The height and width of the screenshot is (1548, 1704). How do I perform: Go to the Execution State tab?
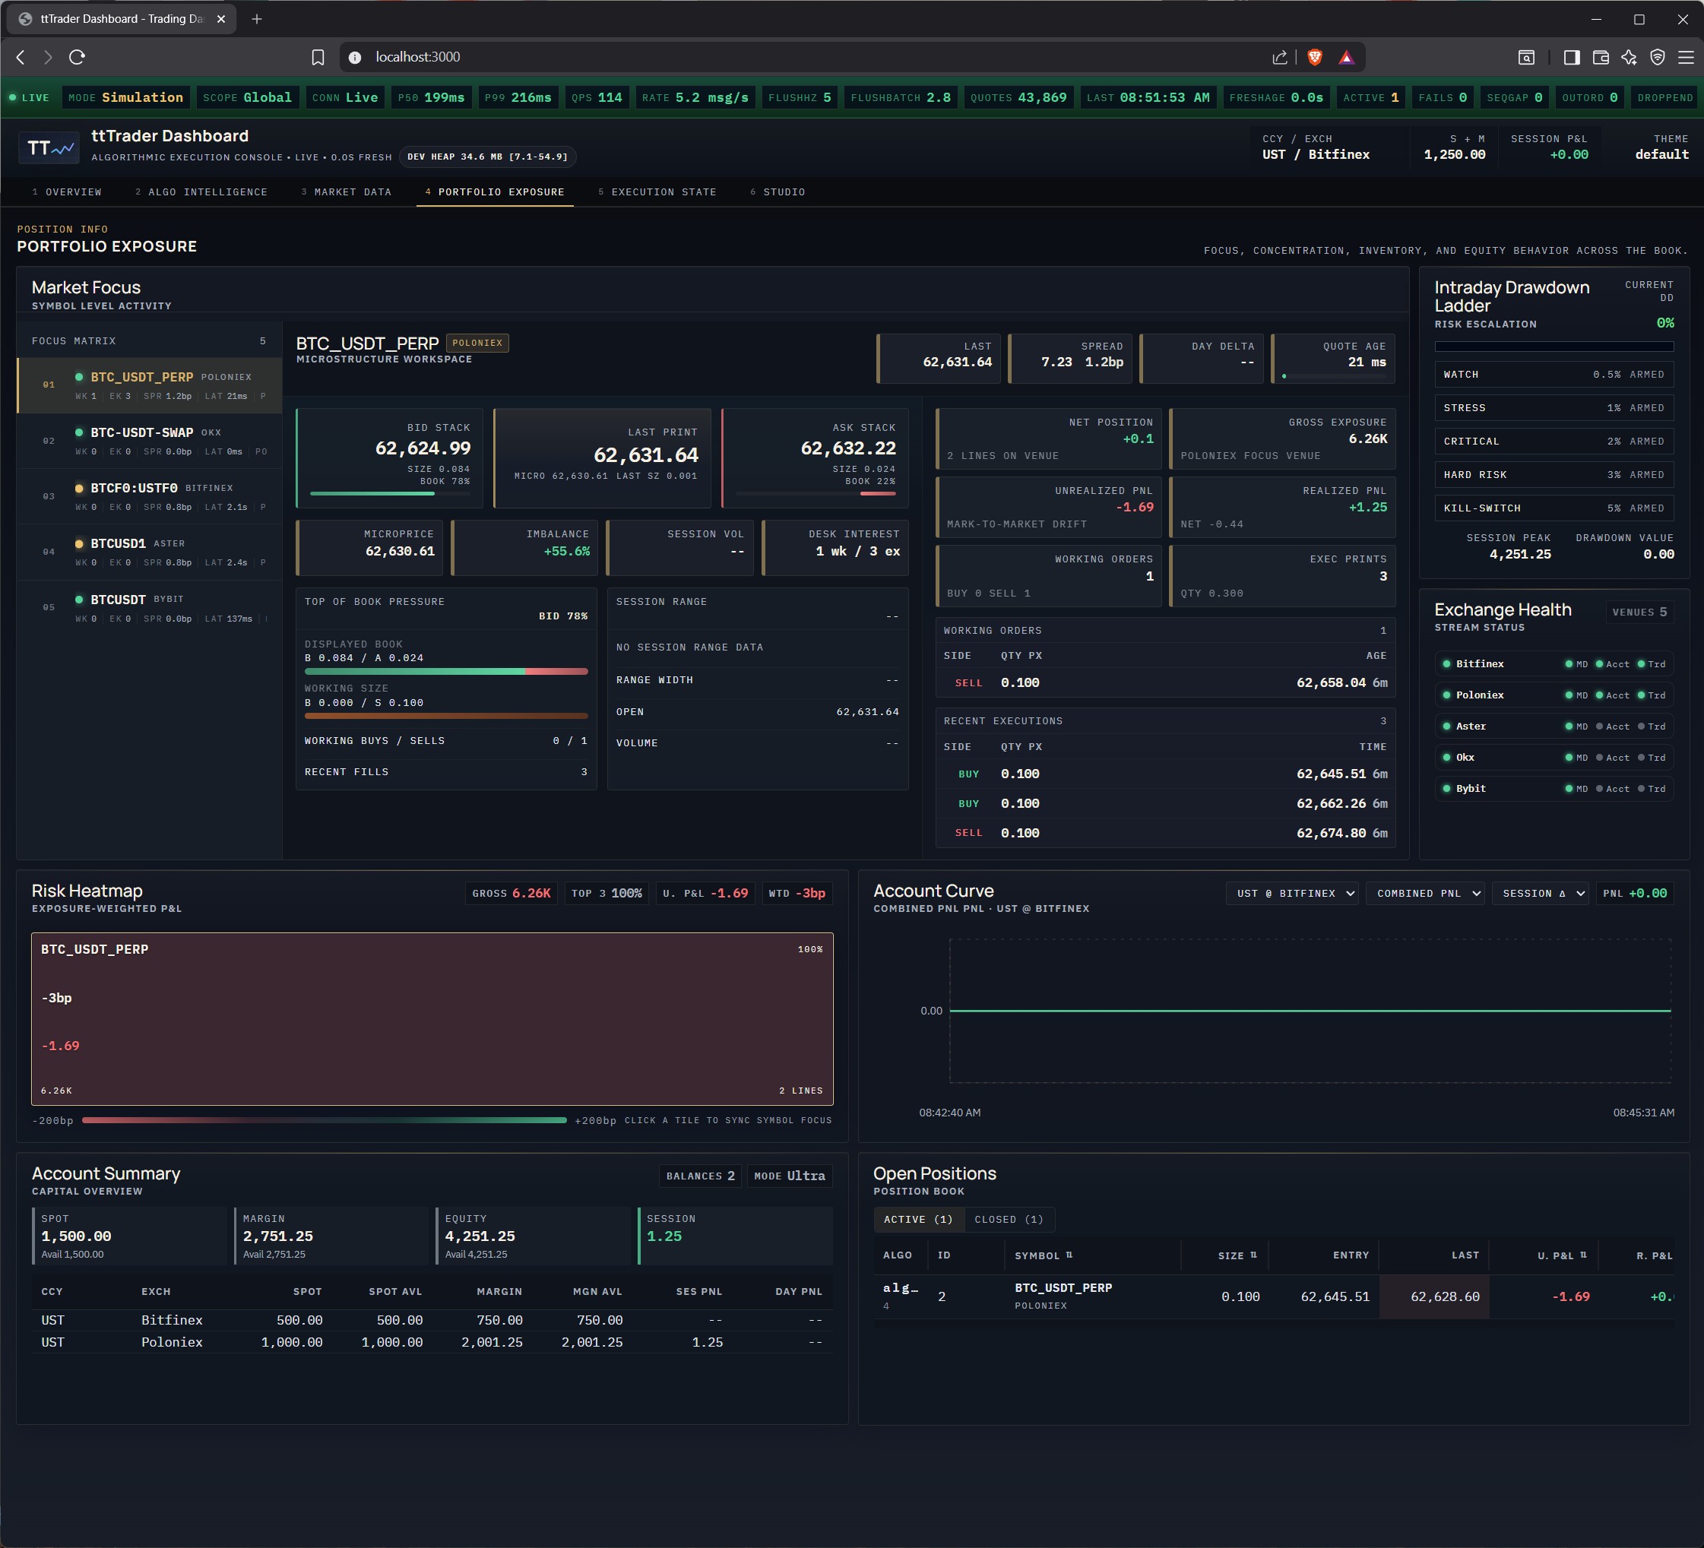tap(657, 192)
